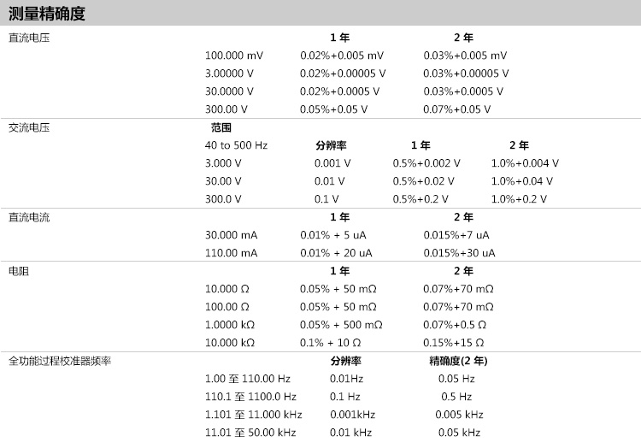Select the 直流电压 row label

[29, 38]
